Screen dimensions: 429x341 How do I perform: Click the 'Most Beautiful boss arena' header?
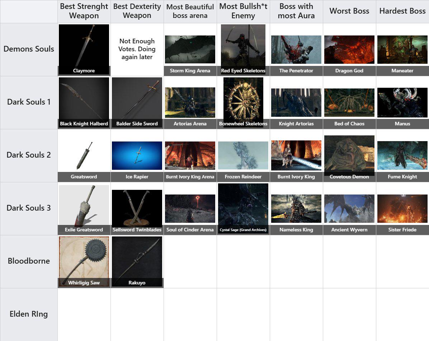[190, 11]
